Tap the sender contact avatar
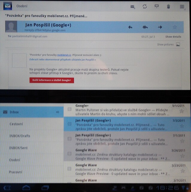 (x=11, y=26)
